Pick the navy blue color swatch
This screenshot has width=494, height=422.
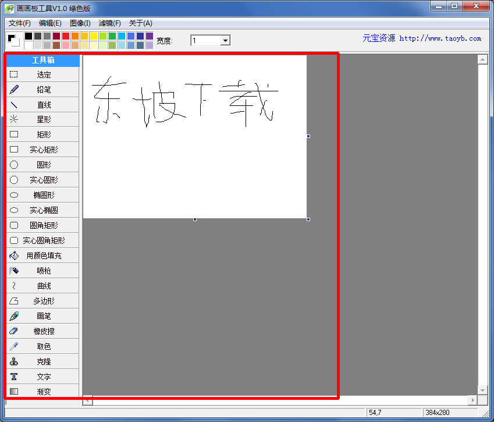pyautogui.click(x=140, y=36)
